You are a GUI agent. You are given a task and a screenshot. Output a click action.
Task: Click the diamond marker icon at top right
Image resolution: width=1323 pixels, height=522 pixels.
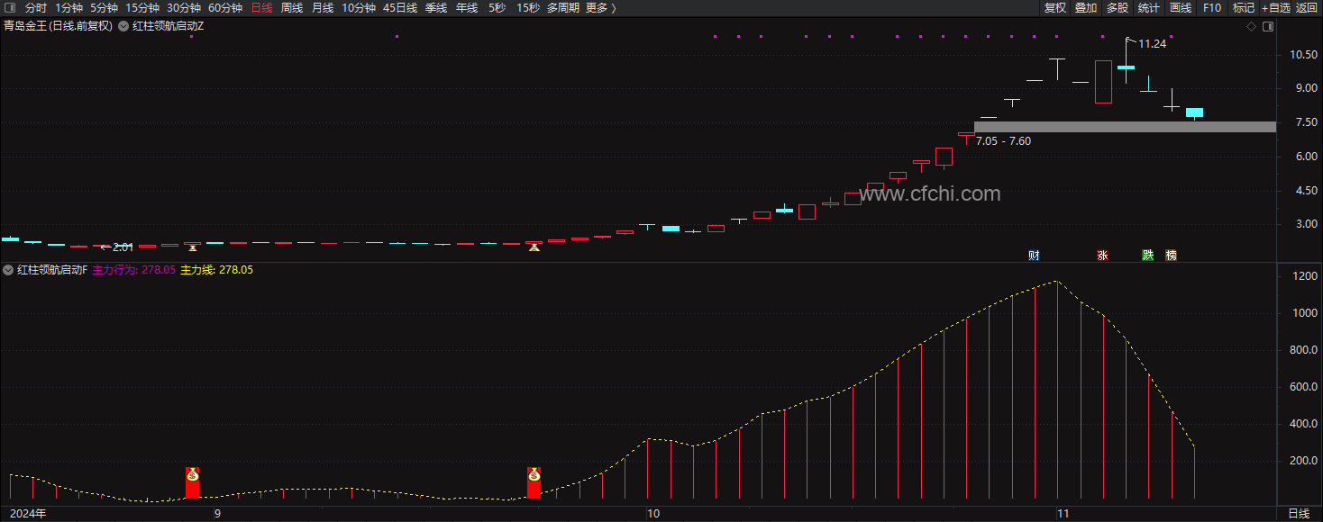[1251, 26]
